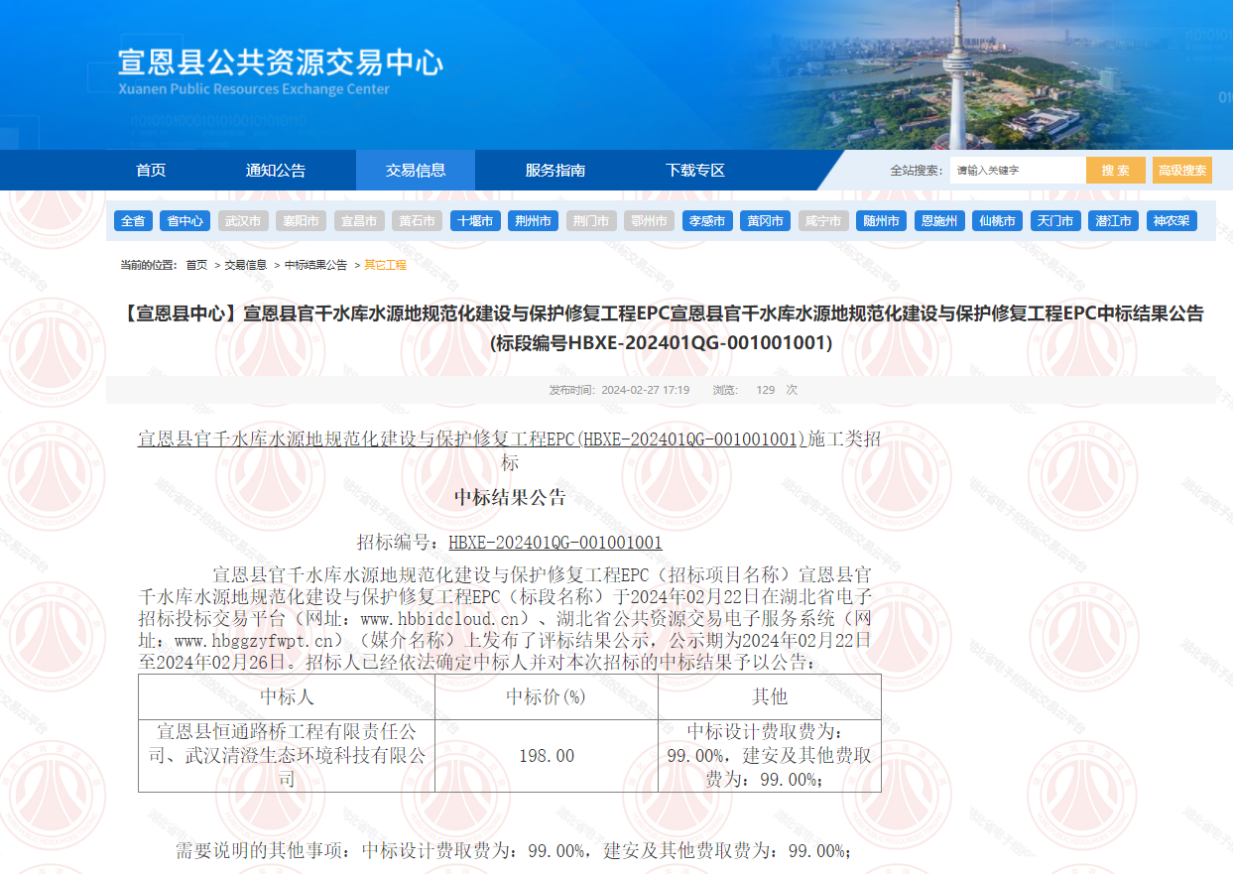This screenshot has width=1233, height=874.
Task: Click the 中标人 table header
Action: 287,697
